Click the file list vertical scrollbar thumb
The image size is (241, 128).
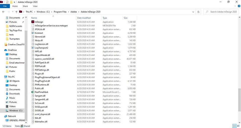click(x=239, y=100)
